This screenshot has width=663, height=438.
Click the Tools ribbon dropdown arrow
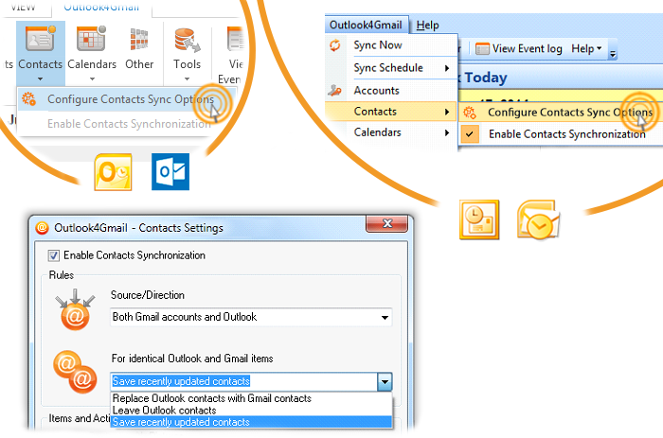187,79
